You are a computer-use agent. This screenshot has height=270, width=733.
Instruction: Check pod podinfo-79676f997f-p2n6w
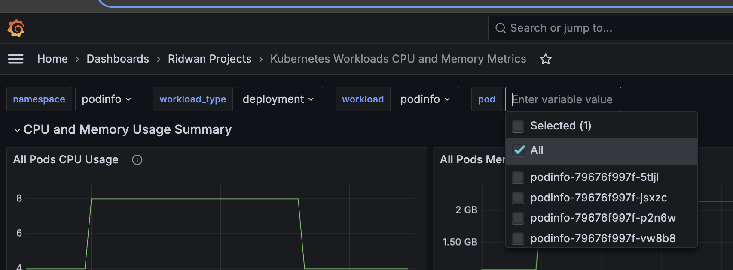point(518,218)
